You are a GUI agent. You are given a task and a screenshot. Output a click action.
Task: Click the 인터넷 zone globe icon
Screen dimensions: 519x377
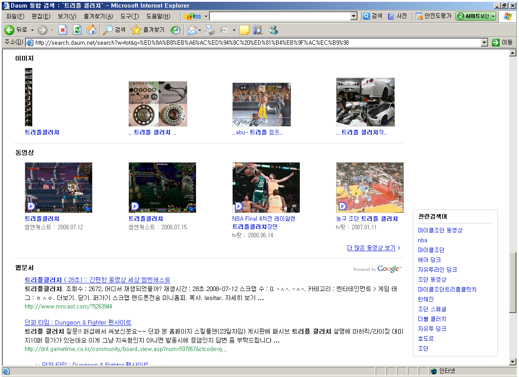[x=433, y=371]
